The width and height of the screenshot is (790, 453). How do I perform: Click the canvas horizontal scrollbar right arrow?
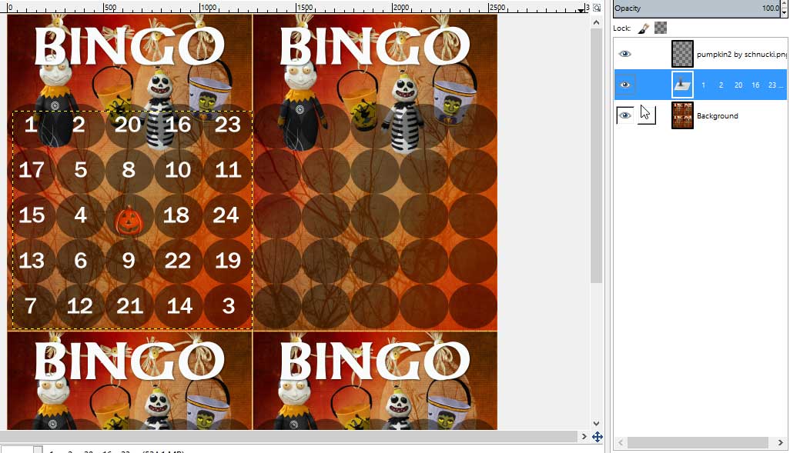tap(584, 436)
